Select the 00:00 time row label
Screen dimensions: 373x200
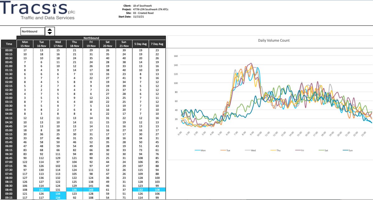coord(9,50)
